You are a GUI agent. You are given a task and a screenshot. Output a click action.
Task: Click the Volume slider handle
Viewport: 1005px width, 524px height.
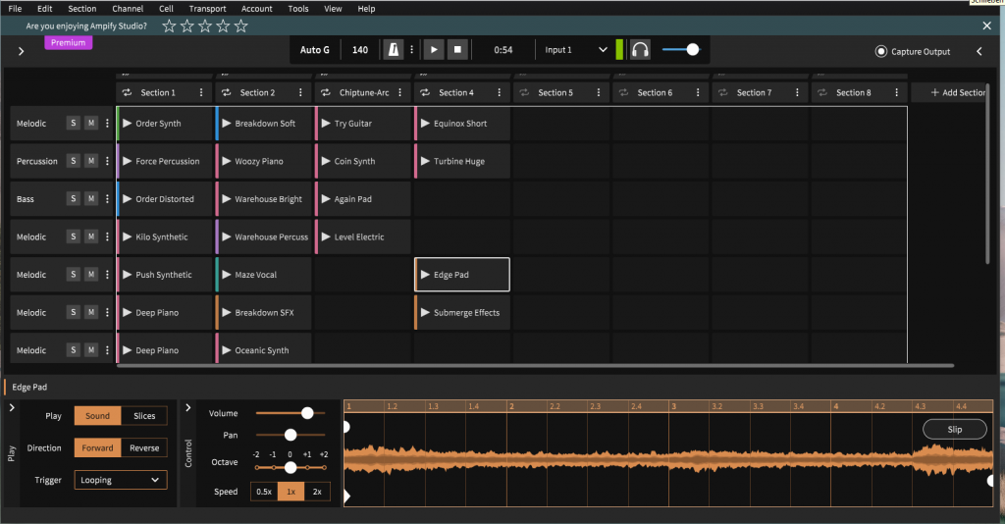(307, 413)
